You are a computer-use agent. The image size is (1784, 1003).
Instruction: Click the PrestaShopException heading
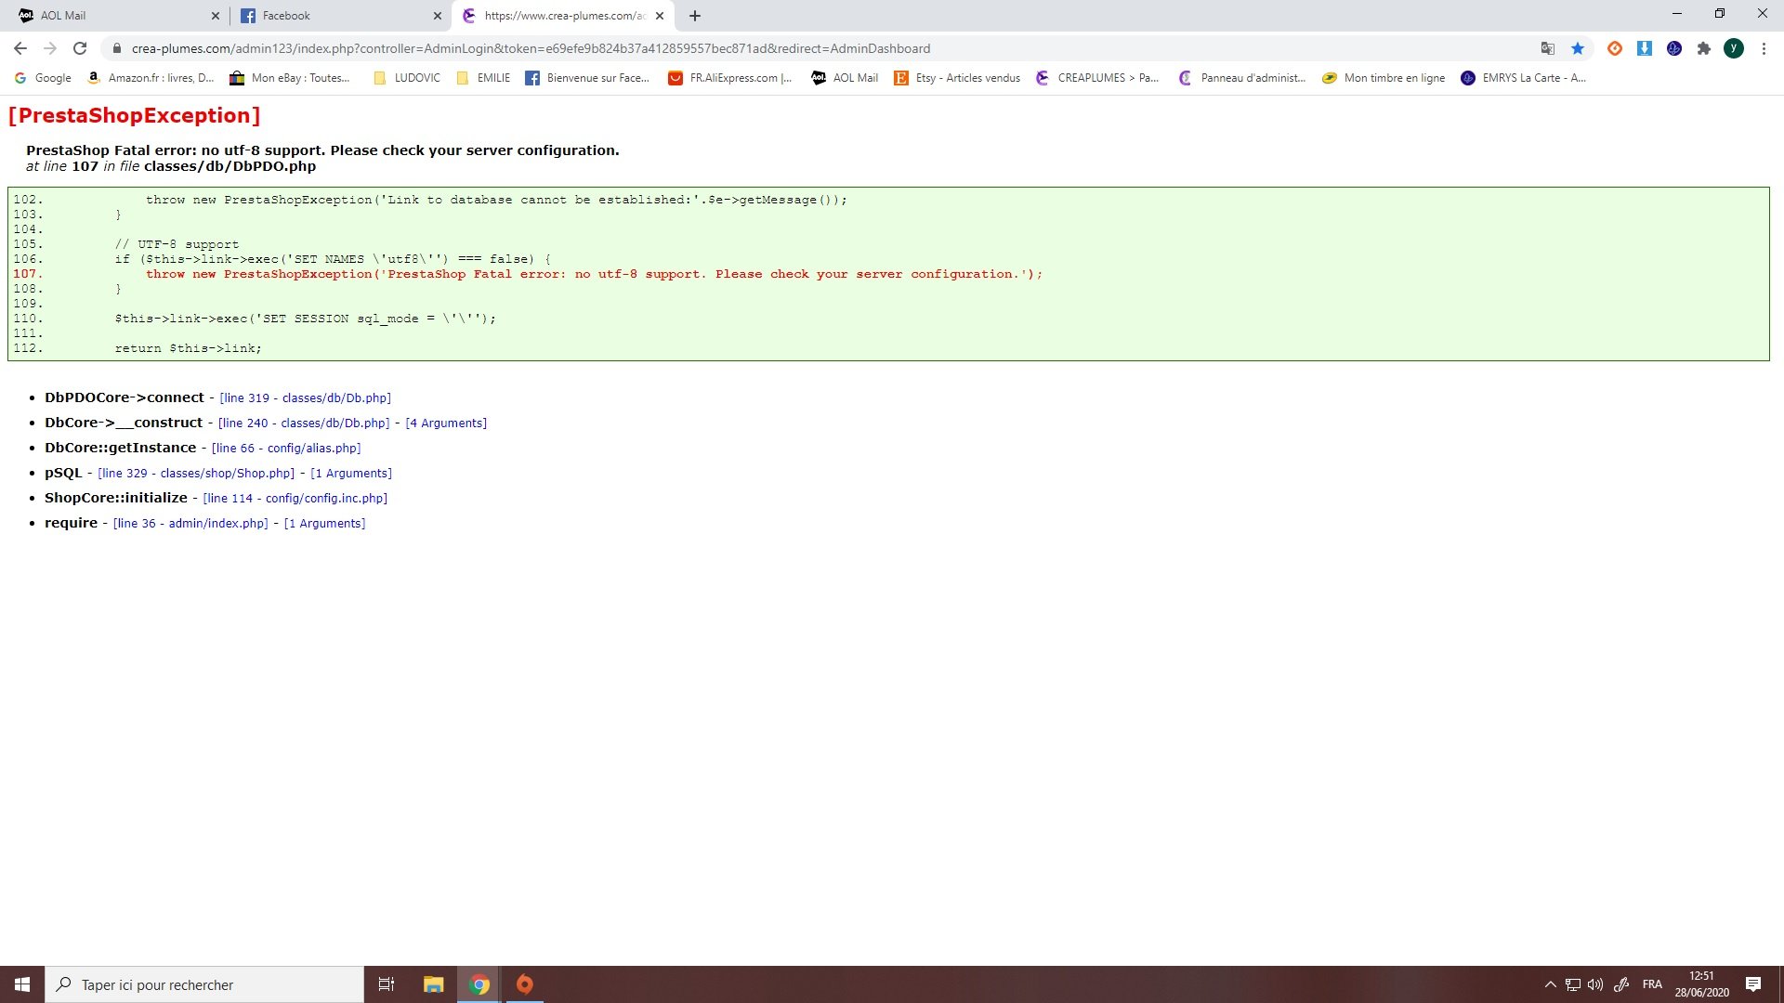pyautogui.click(x=134, y=115)
